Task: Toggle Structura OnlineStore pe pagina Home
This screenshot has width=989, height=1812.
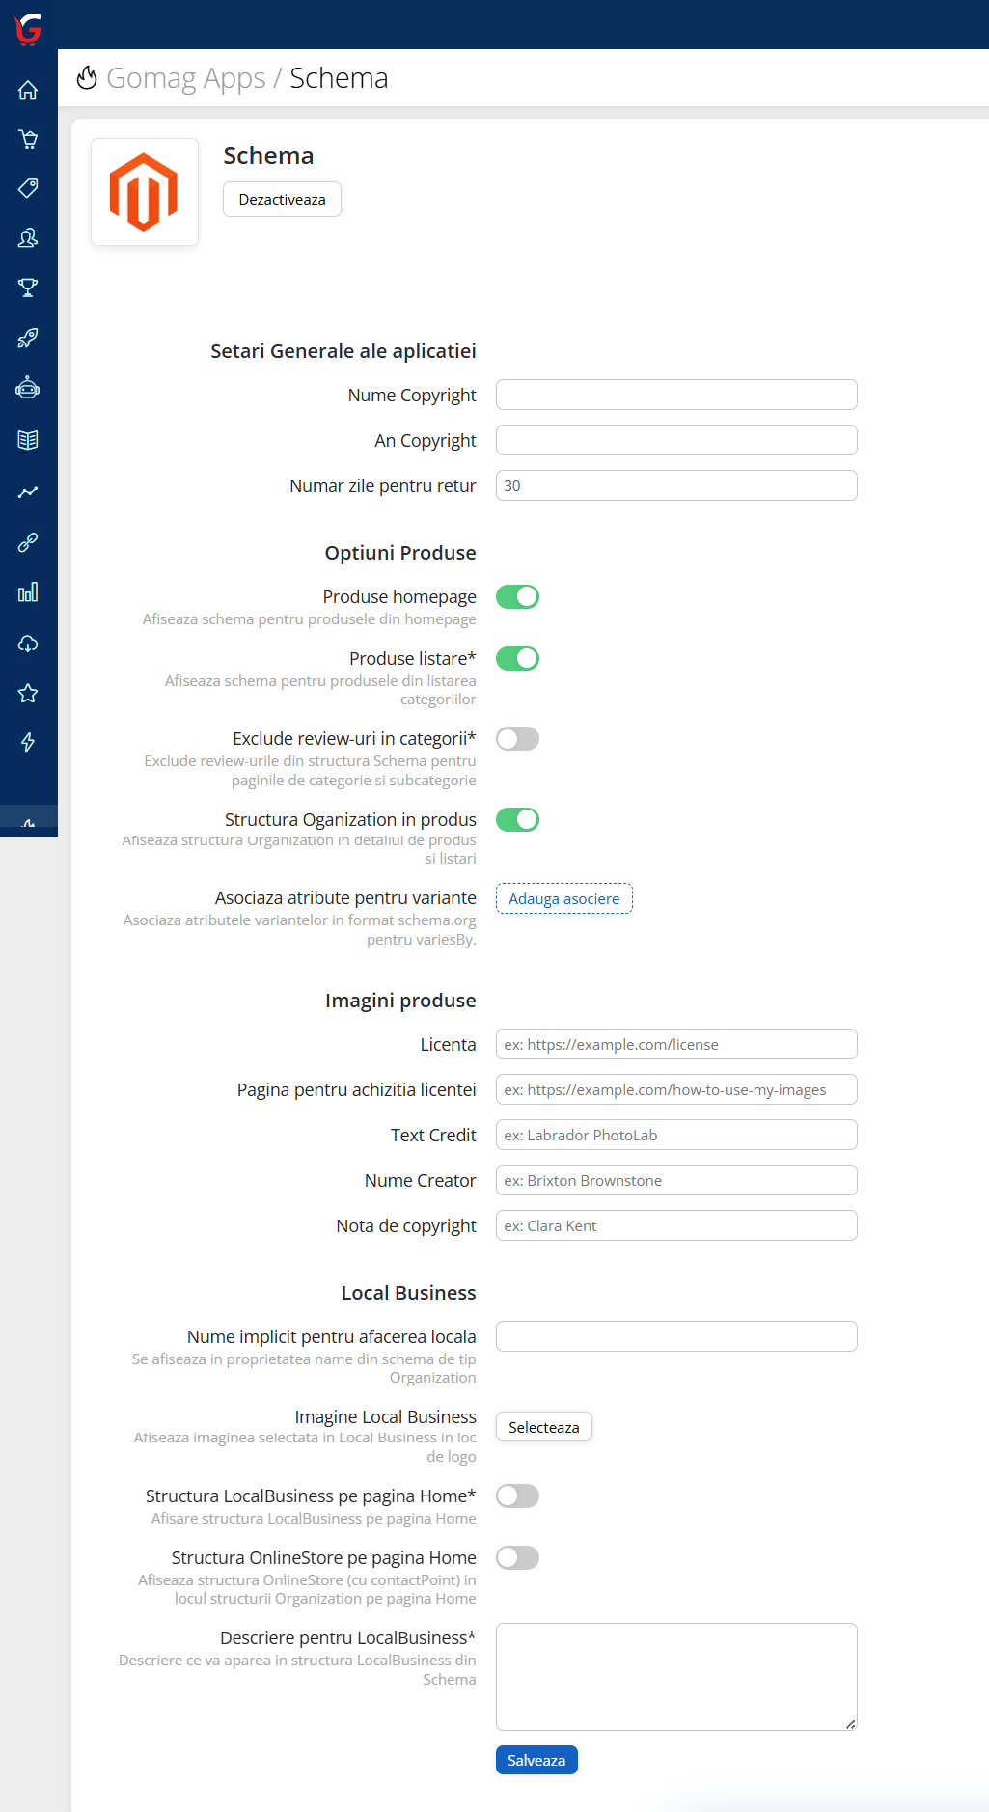Action: [x=517, y=1558]
